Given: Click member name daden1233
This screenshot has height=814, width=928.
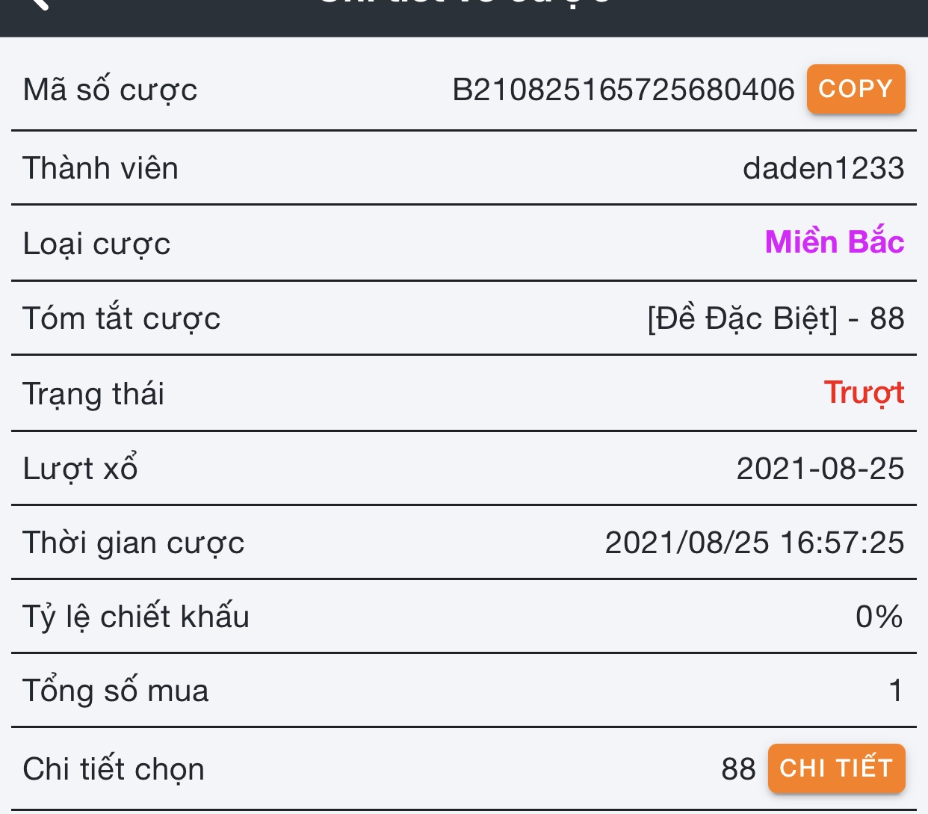Looking at the screenshot, I should [x=823, y=168].
